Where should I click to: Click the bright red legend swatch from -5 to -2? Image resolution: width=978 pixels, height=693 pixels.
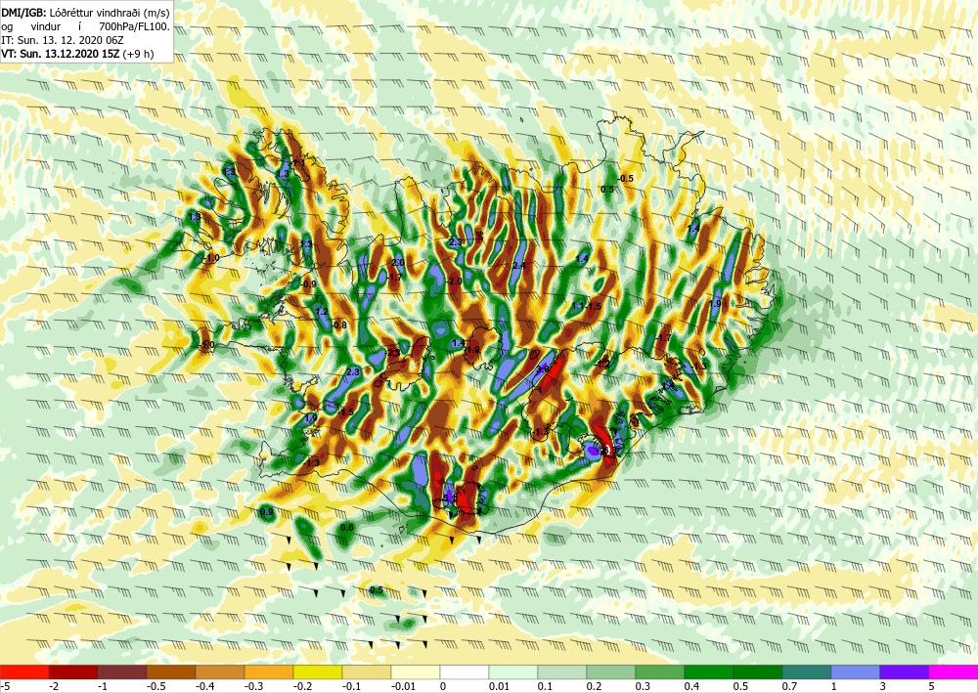coord(24,671)
